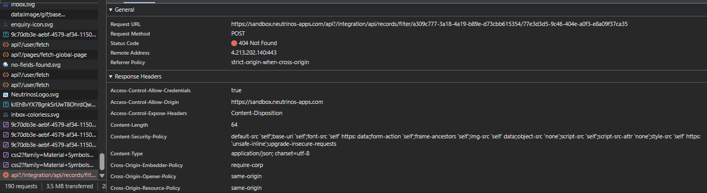Click the image icon beside no-fields-found.svg

[6, 65]
